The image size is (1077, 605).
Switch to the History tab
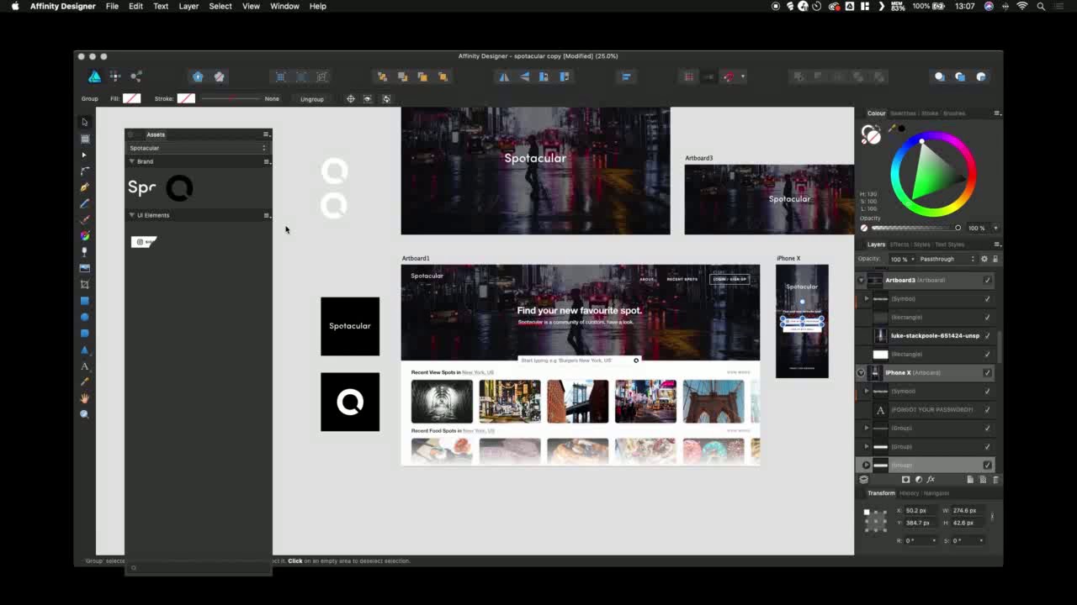pyautogui.click(x=909, y=493)
